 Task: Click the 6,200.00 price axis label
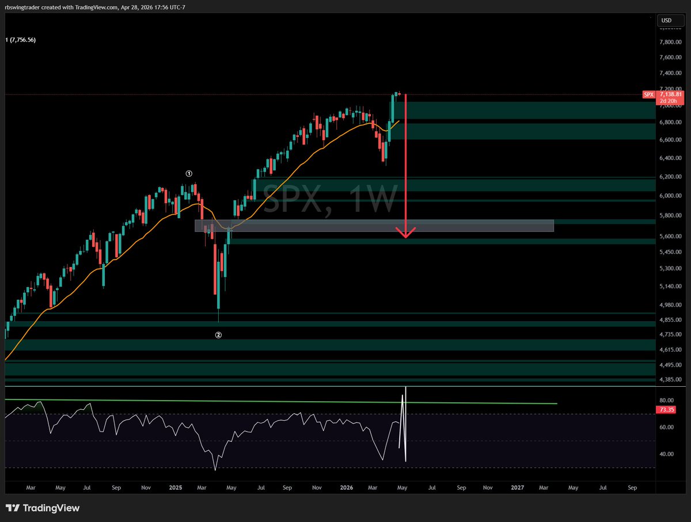coord(671,177)
